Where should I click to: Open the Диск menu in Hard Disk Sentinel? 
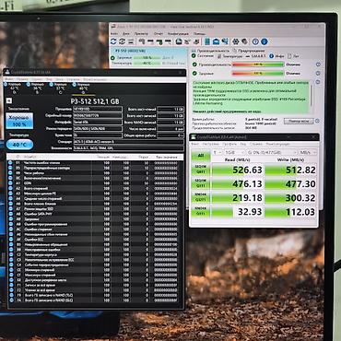(x=126, y=33)
